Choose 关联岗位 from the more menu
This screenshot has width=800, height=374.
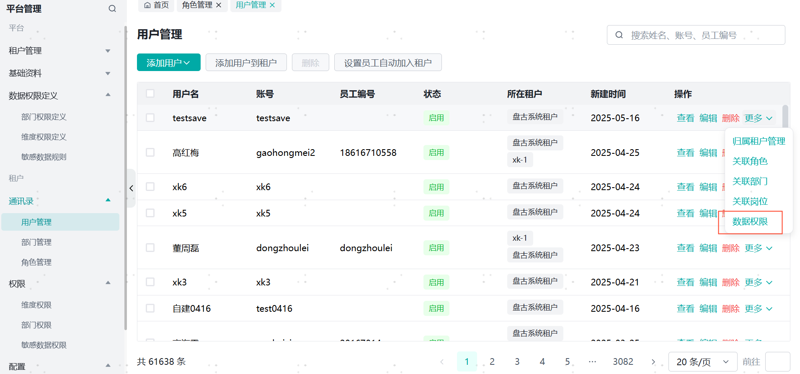tap(750, 201)
